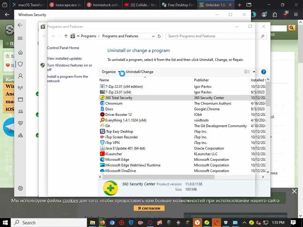Expand the address bar history dropdown

point(153,36)
